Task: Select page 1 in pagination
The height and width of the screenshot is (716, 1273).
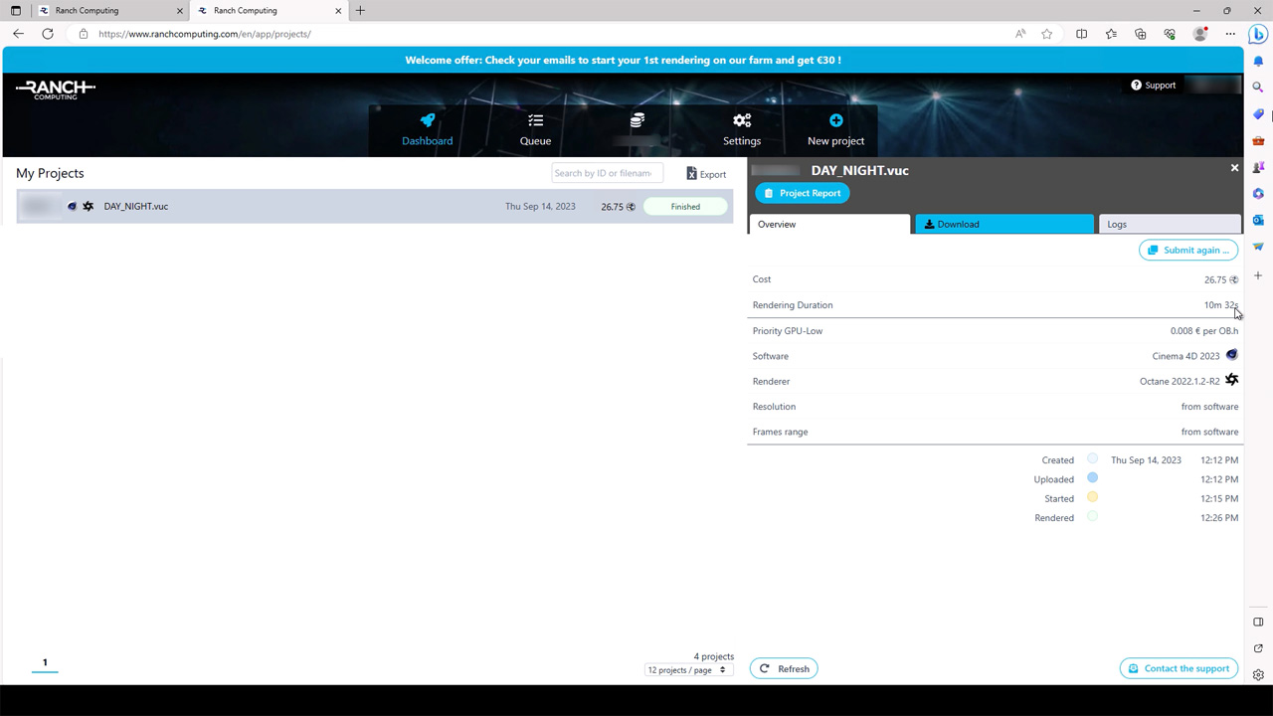Action: (x=45, y=662)
